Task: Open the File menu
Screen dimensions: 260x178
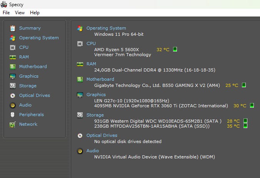Action: tap(6, 13)
